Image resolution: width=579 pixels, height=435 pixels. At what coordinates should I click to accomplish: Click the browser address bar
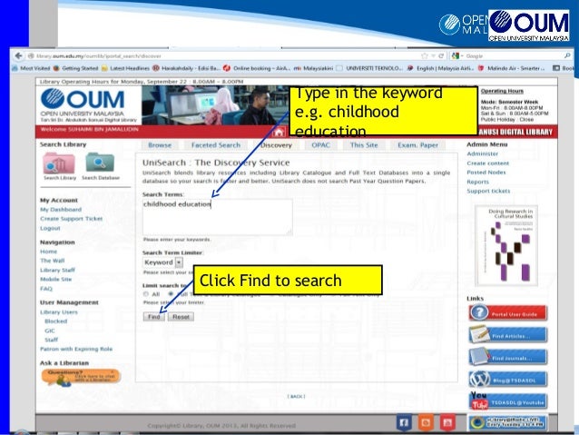tap(229, 55)
